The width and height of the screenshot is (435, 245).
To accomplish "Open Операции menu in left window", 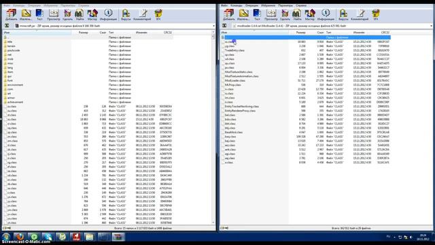I will click(x=34, y=5).
